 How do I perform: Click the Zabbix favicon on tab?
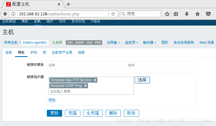pyautogui.click(x=9, y=4)
